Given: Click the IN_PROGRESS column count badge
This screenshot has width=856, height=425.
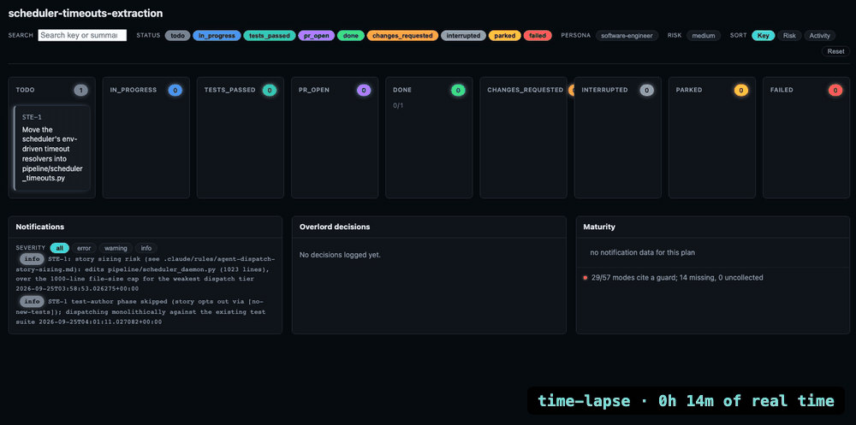Looking at the screenshot, I should coord(175,91).
